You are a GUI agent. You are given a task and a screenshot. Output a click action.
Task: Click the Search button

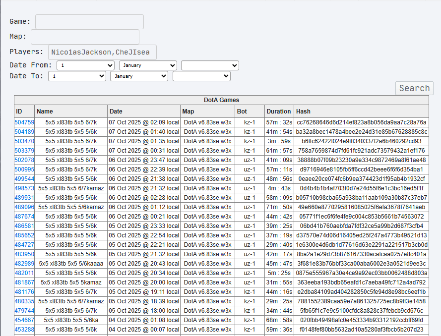pyautogui.click(x=414, y=88)
